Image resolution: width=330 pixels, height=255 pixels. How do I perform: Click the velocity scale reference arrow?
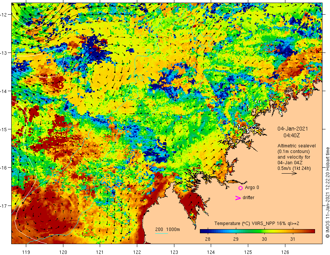tap(289, 173)
